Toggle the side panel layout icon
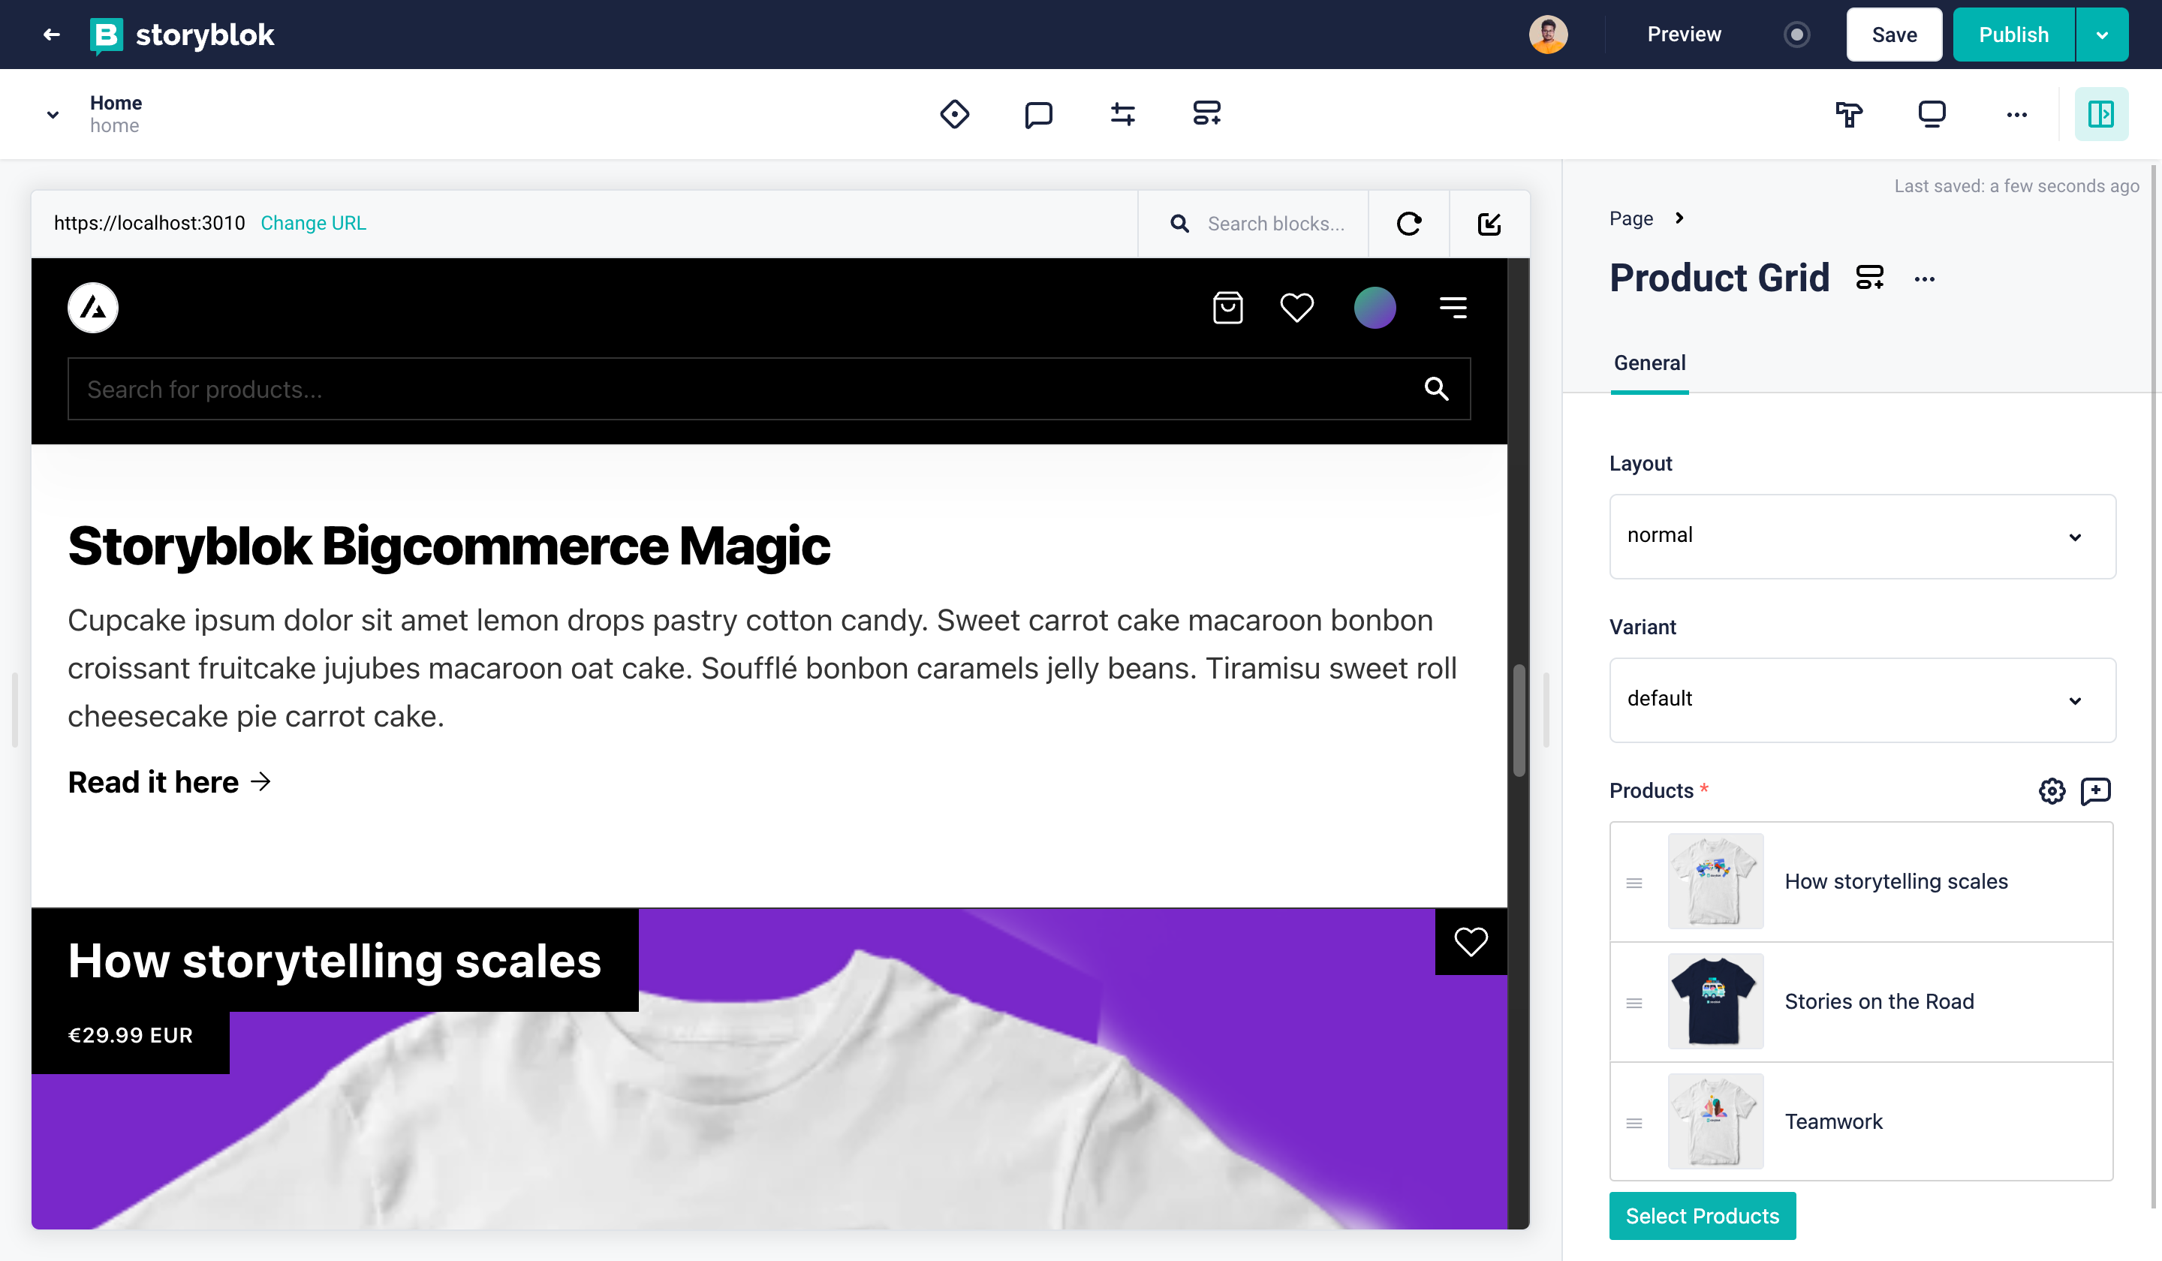Screen dimensions: 2162x1261 (2100, 113)
